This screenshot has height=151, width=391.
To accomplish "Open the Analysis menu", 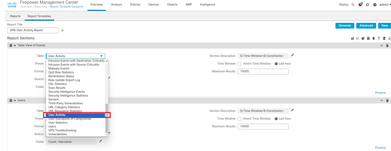I will click(x=117, y=5).
